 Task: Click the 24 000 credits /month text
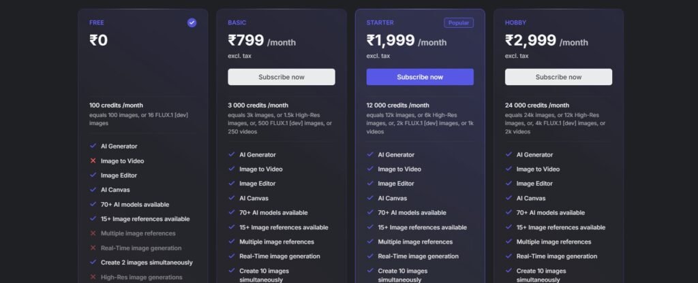(536, 105)
